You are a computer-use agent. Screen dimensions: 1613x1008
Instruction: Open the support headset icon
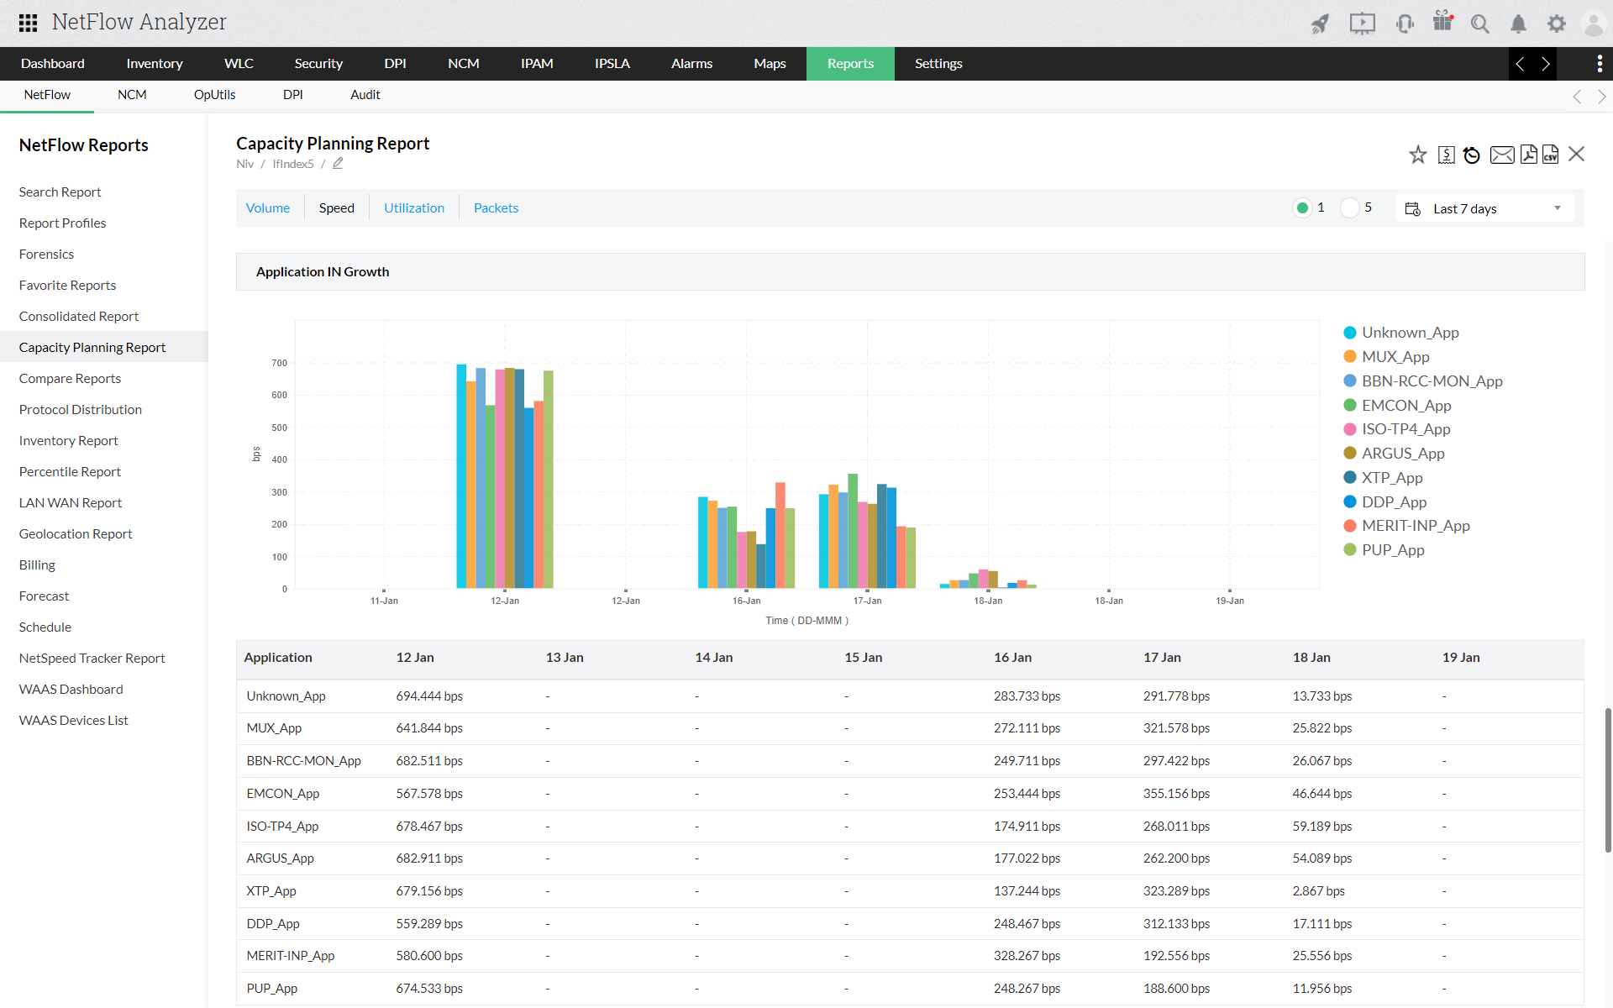coord(1404,24)
